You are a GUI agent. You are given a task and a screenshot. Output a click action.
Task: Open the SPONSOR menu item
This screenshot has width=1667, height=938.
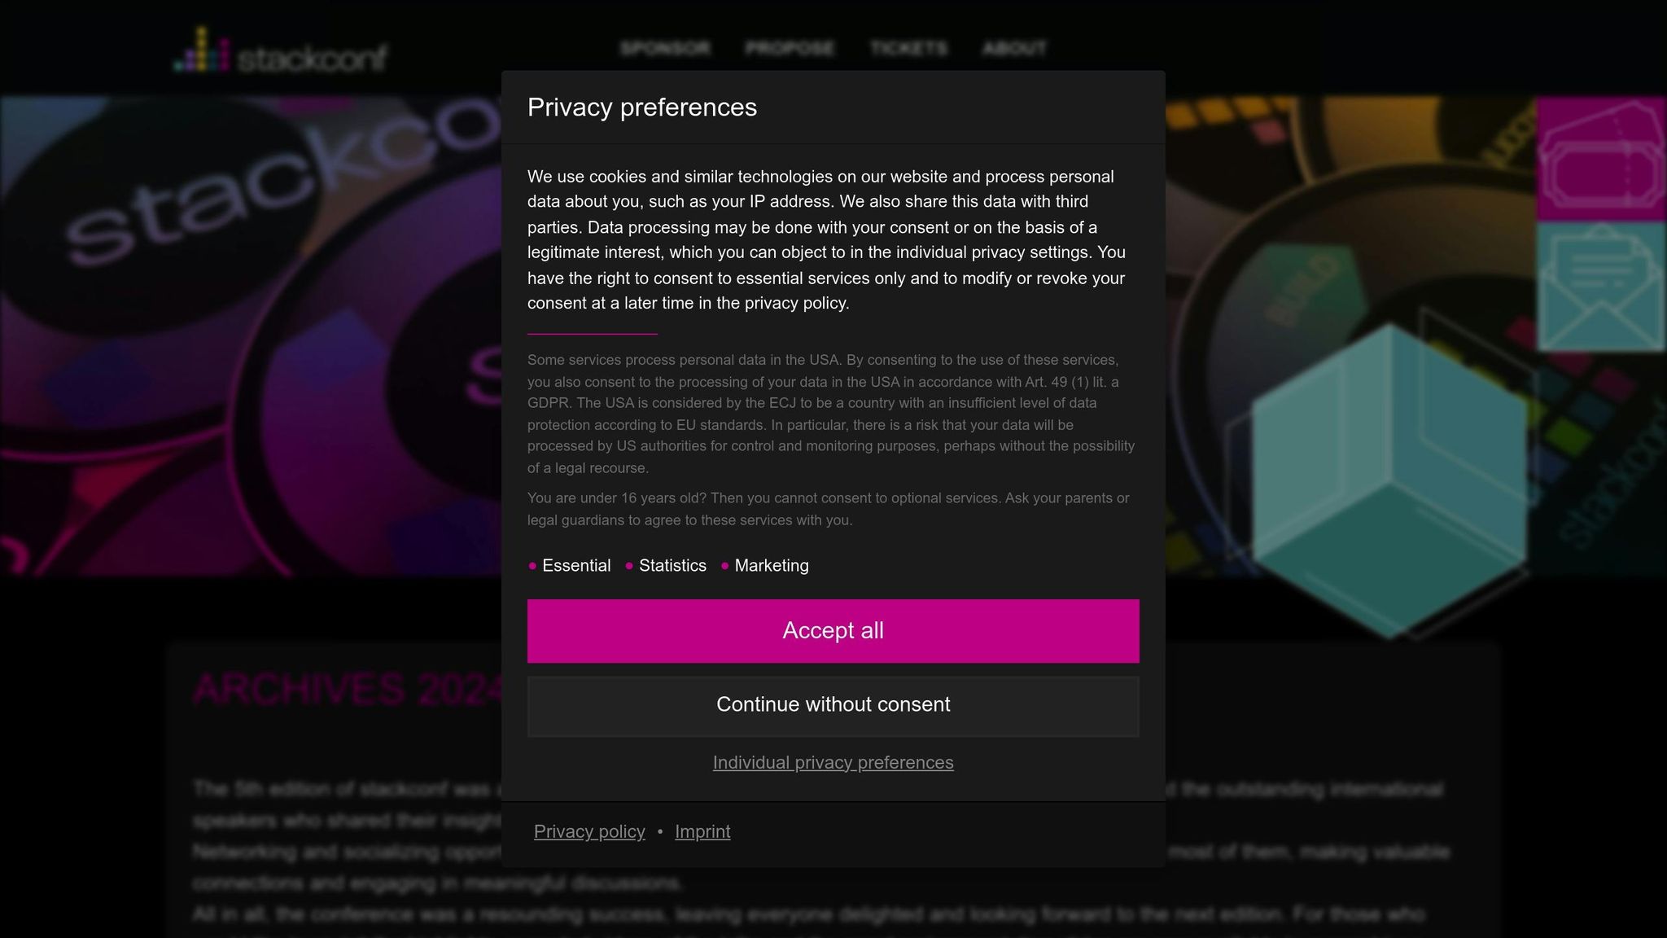point(665,48)
